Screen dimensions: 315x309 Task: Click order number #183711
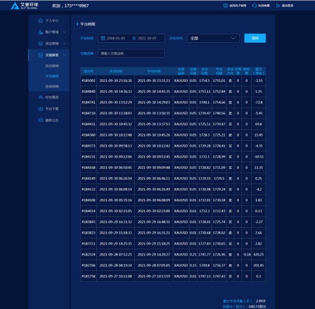[89, 244]
